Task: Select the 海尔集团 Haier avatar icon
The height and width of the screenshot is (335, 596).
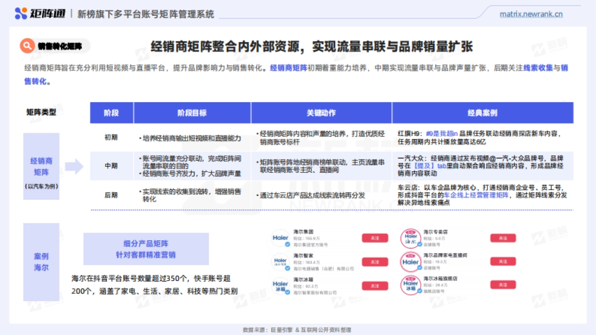Action: pos(281,237)
